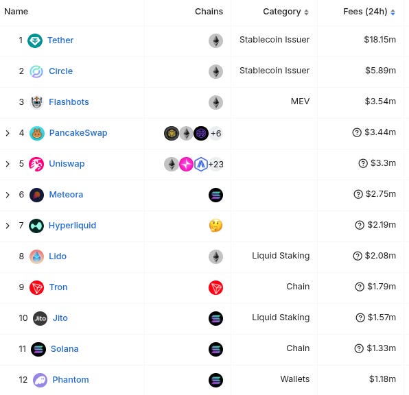Click the help icon beside Lido fees
This screenshot has height=395, width=409.
click(x=358, y=256)
